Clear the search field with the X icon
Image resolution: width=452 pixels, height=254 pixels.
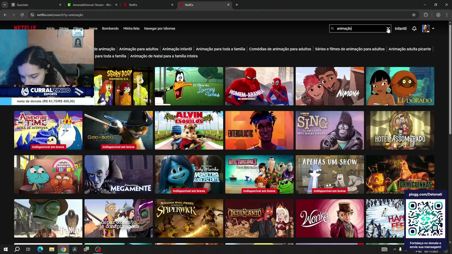[388, 29]
